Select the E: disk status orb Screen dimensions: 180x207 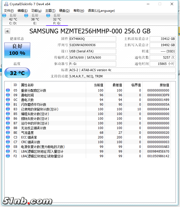(x=26, y=16)
